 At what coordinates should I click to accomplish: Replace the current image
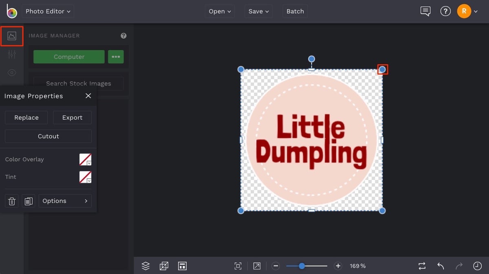click(26, 117)
